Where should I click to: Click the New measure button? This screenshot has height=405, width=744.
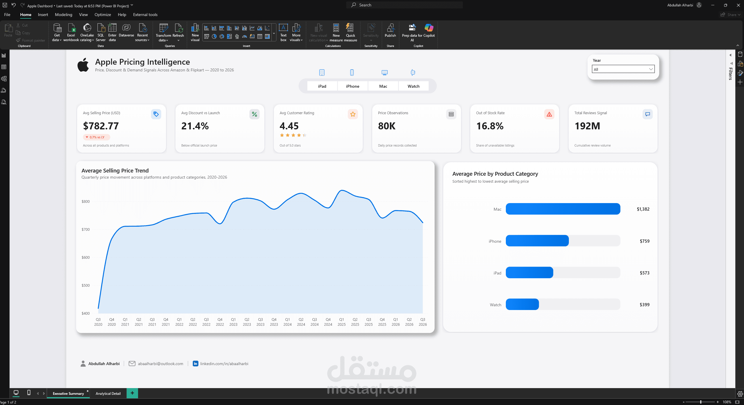click(x=336, y=32)
